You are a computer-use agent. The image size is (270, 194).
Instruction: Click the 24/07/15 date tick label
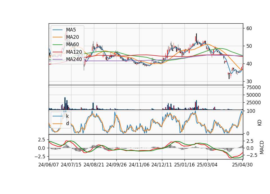click(x=71, y=165)
